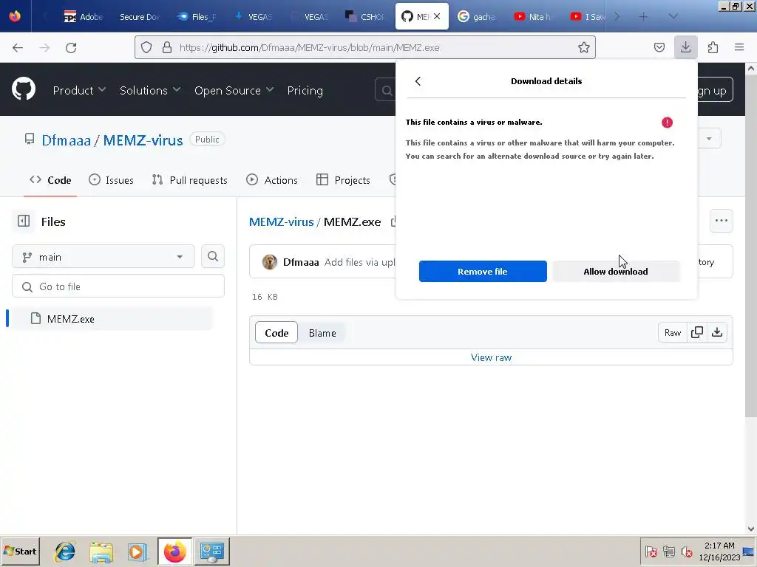Select Code view toggle

pyautogui.click(x=276, y=333)
